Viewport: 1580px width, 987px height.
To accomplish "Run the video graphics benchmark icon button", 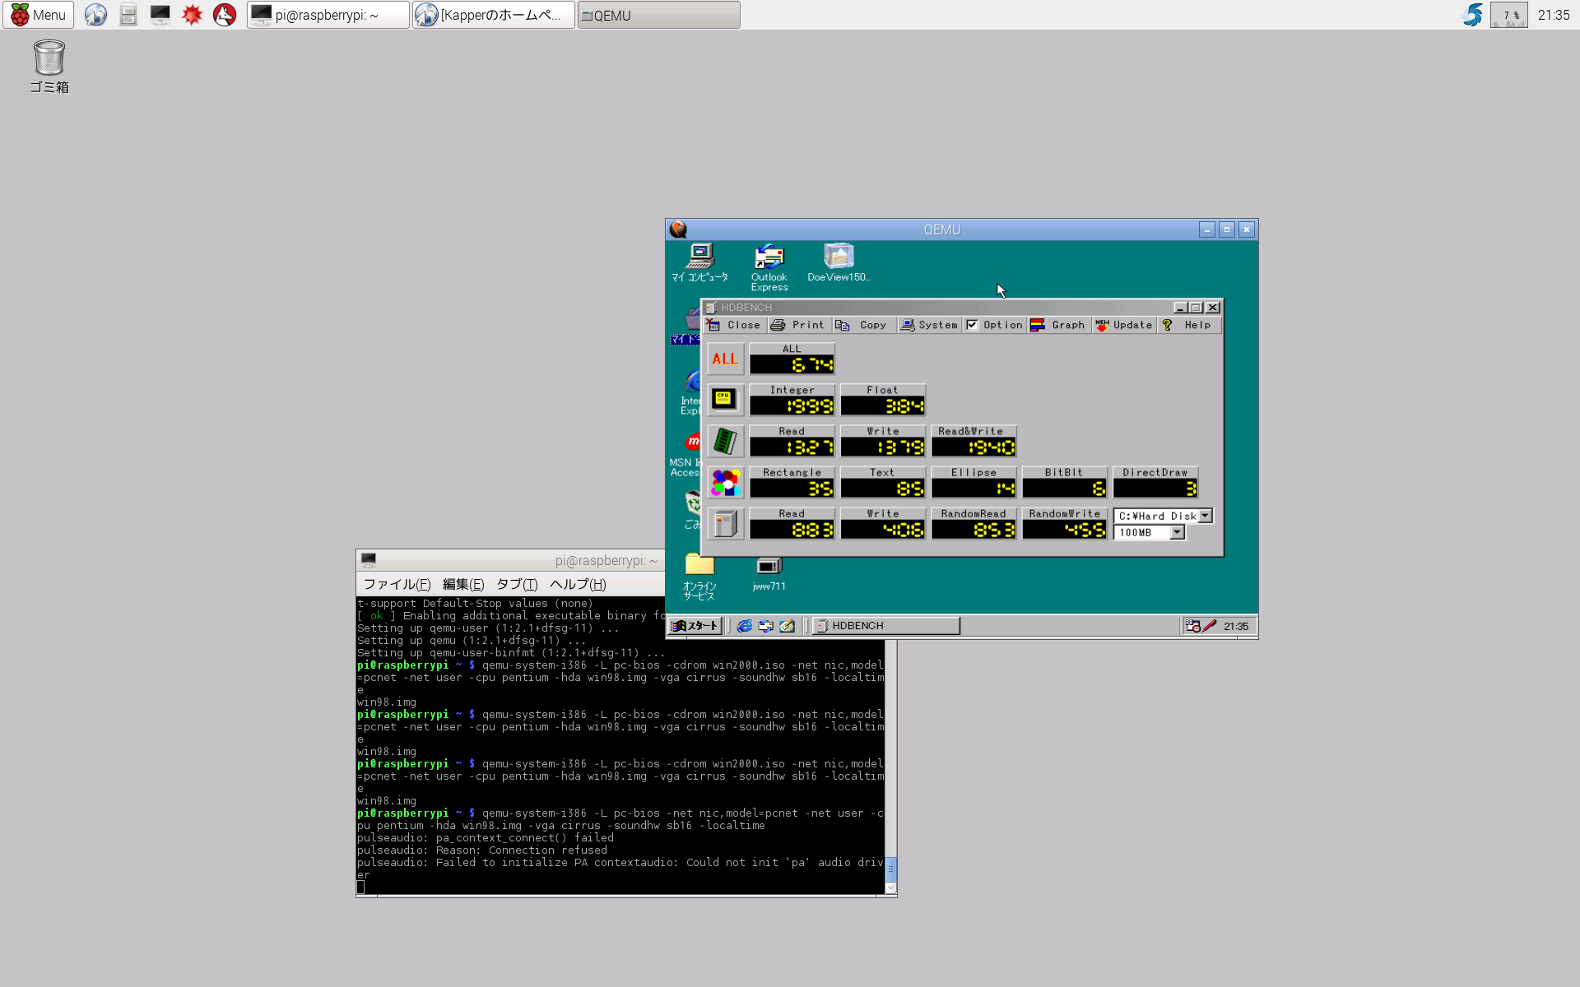I will (725, 482).
